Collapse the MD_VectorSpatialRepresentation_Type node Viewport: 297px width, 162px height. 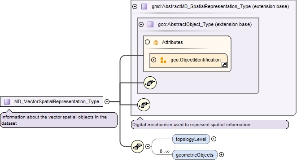(107, 101)
